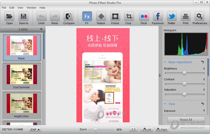This screenshot has width=210, height=134.
Task: Share the photo to Facebook
Action: [158, 16]
